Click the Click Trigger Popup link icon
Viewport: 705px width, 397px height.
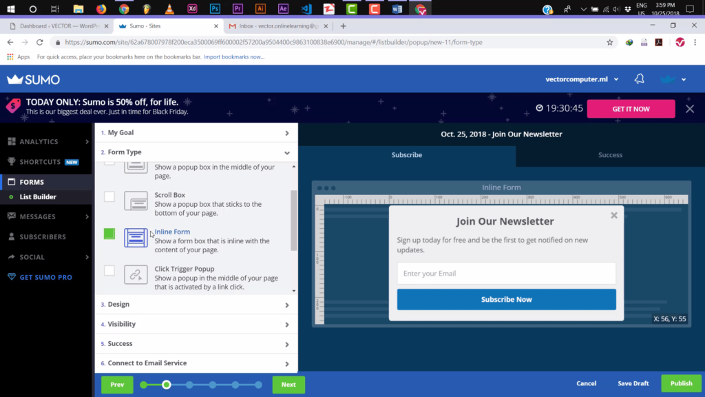click(x=136, y=274)
